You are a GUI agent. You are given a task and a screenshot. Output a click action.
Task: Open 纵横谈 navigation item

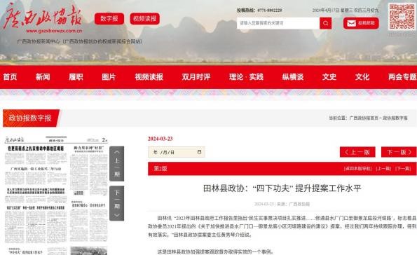293,77
